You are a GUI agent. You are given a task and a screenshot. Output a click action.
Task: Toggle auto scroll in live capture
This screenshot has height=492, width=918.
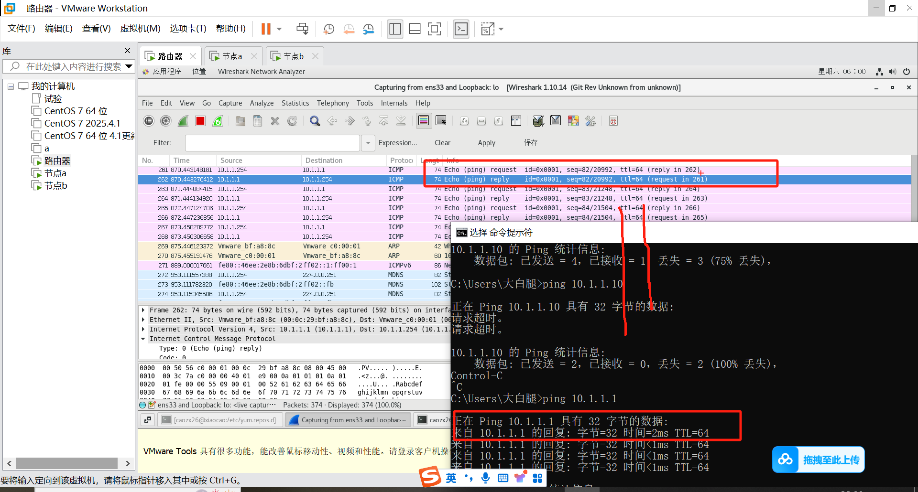(x=441, y=121)
